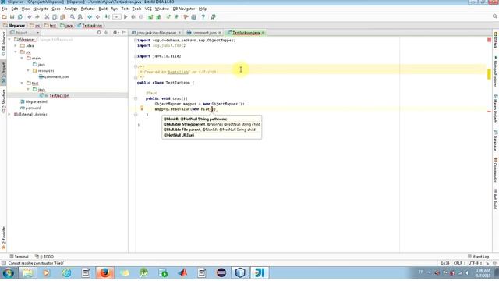This screenshot has width=499, height=281.
Task: Click the Cut scissors icon
Action: click(x=47, y=17)
